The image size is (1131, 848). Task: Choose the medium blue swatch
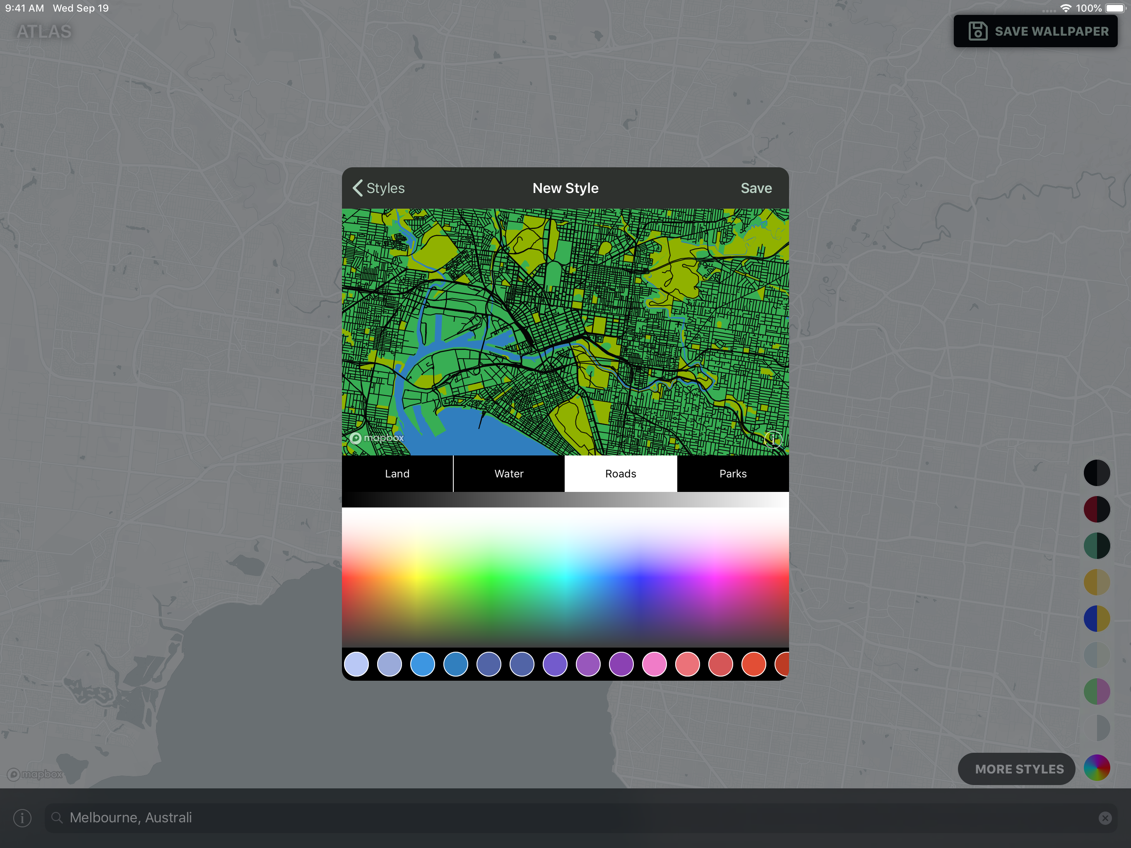(455, 664)
